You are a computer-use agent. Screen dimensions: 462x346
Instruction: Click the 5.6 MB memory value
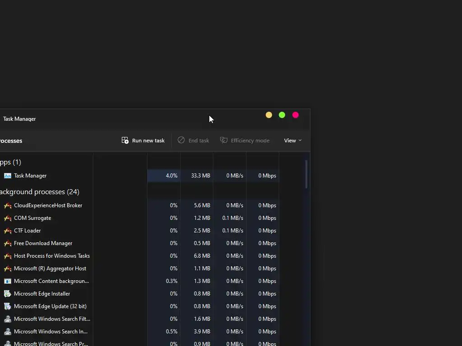coord(202,205)
